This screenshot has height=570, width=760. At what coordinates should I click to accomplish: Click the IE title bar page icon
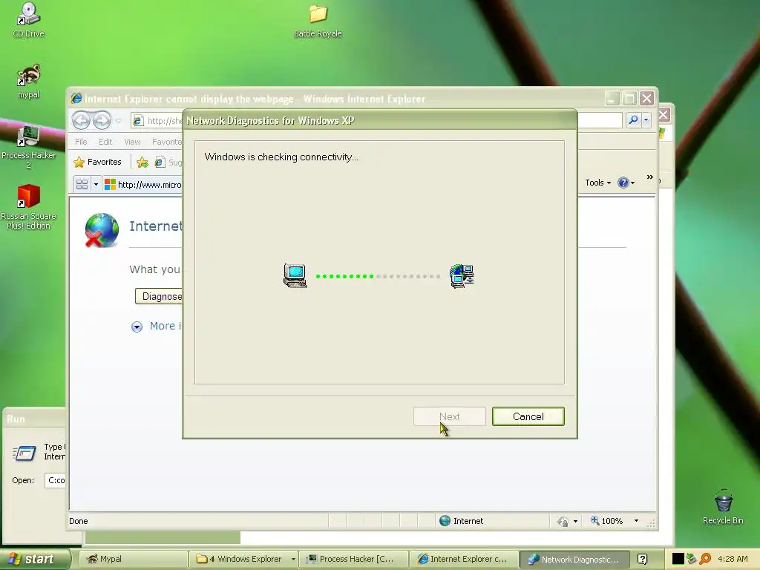pos(76,99)
